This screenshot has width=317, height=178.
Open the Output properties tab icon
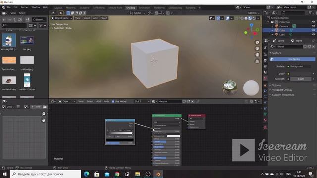coord(265,60)
